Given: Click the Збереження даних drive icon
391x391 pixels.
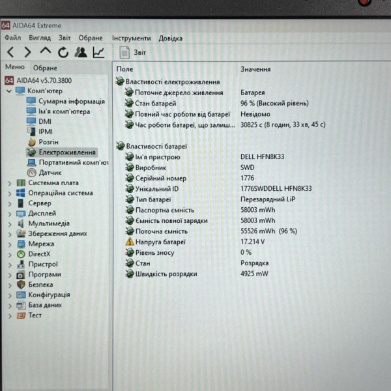Looking at the screenshot, I should pyautogui.click(x=21, y=234).
